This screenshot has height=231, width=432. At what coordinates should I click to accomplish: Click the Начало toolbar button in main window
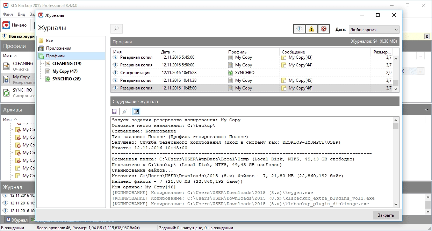(15, 25)
